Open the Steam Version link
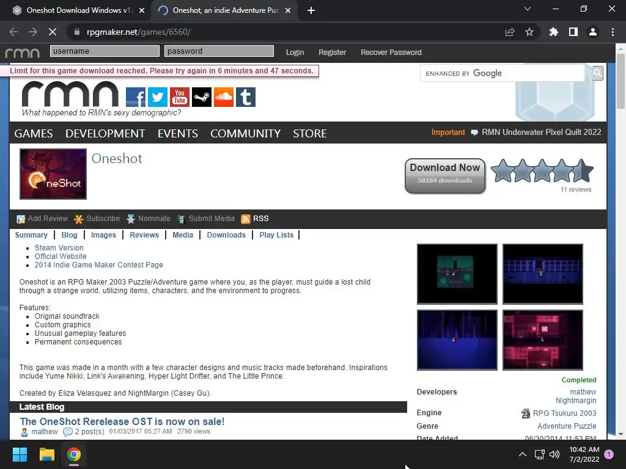 tap(59, 248)
